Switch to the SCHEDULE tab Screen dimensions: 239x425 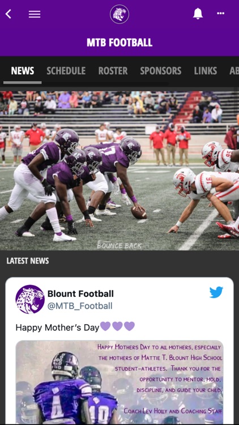(x=66, y=71)
